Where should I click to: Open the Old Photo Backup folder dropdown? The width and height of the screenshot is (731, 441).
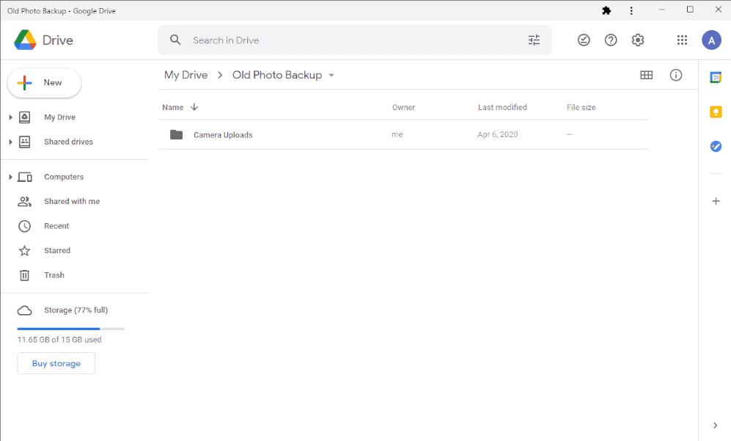point(331,75)
